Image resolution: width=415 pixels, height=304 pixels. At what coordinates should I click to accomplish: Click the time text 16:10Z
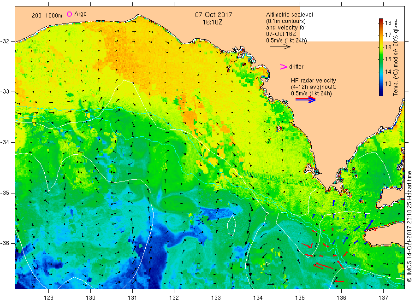[213, 22]
